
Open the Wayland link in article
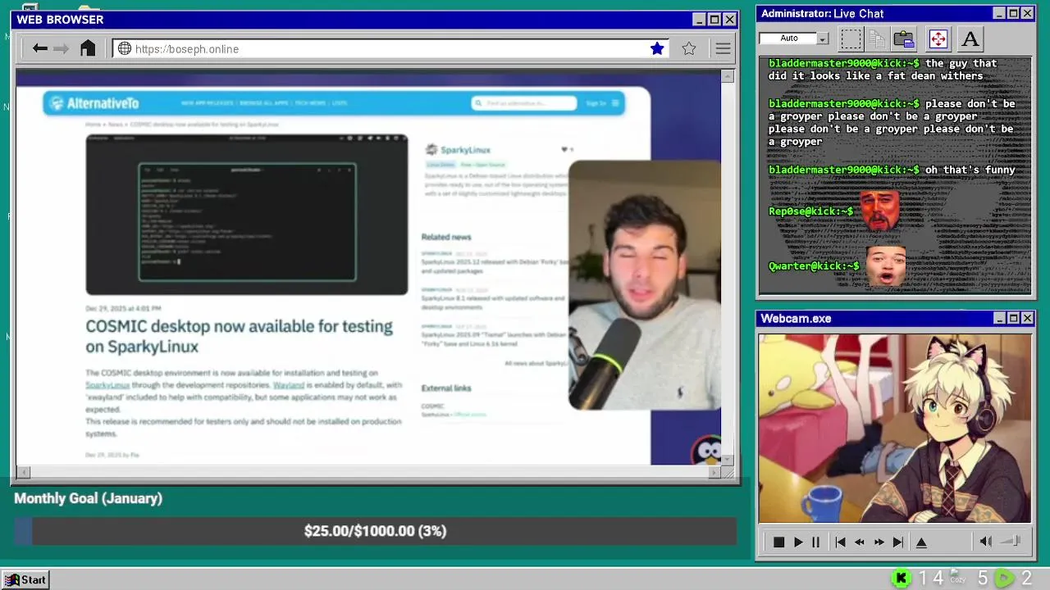(288, 385)
